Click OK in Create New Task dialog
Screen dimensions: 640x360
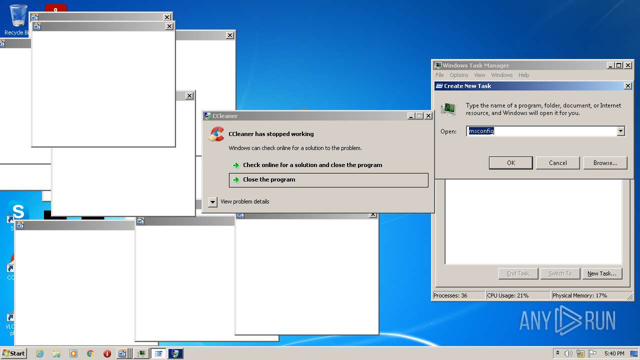510,163
